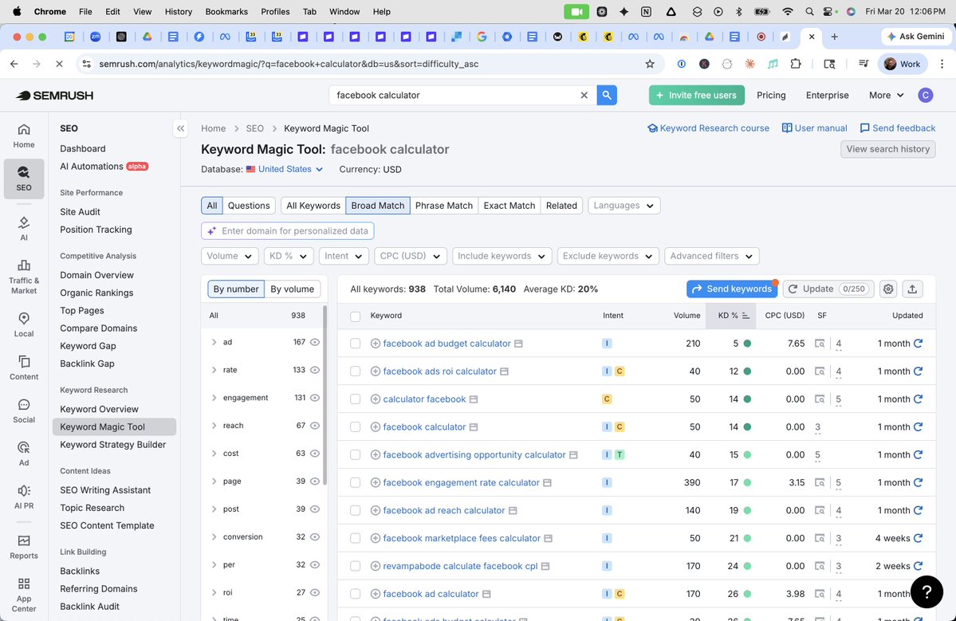Check facebook engagement rate calculator row

tap(356, 482)
